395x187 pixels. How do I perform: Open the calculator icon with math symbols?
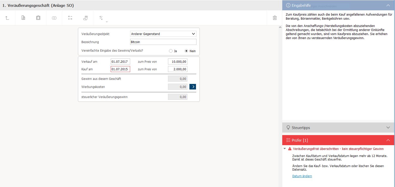[70, 18]
